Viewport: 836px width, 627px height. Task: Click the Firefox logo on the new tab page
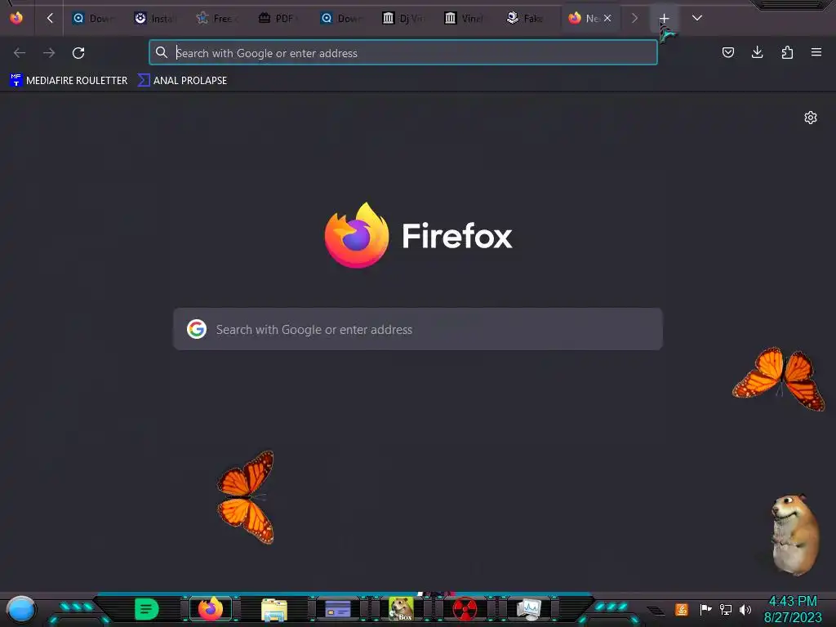tap(419, 235)
